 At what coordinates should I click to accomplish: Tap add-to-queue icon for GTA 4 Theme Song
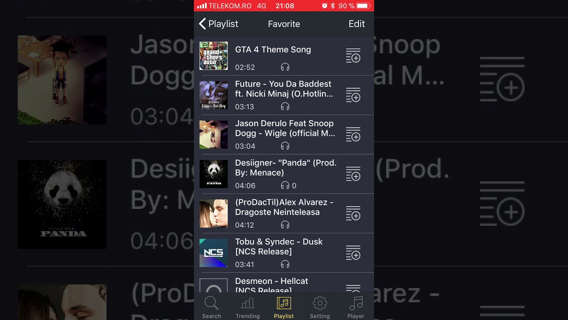(x=353, y=56)
